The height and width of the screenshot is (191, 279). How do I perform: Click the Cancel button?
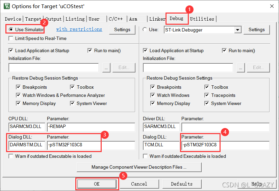pyautogui.click(x=139, y=184)
